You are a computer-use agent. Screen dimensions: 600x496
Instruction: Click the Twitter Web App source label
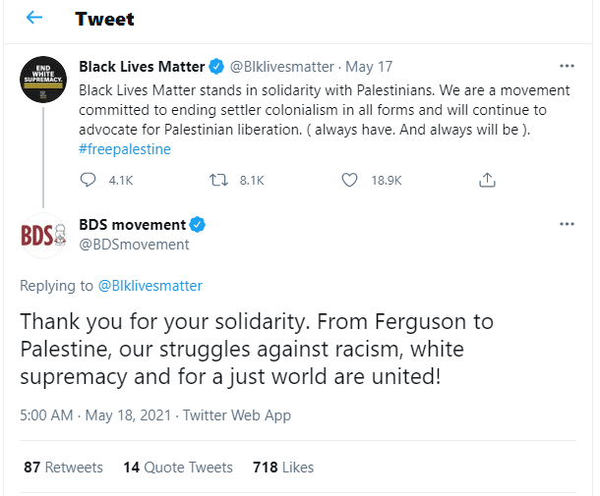coord(236,415)
